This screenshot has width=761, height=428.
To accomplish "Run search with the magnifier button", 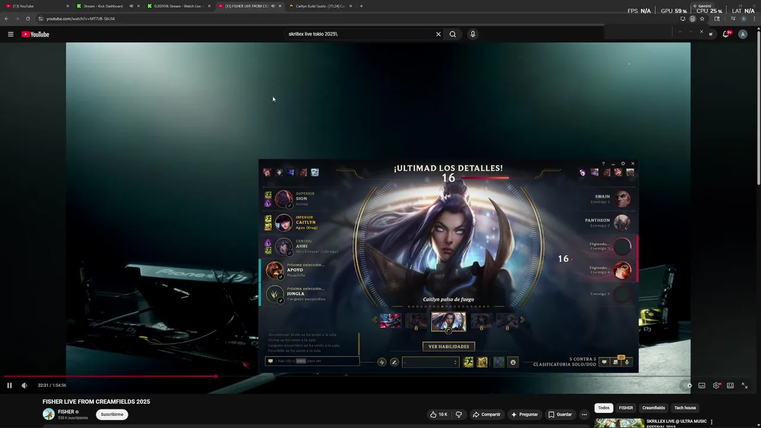I will pyautogui.click(x=452, y=34).
